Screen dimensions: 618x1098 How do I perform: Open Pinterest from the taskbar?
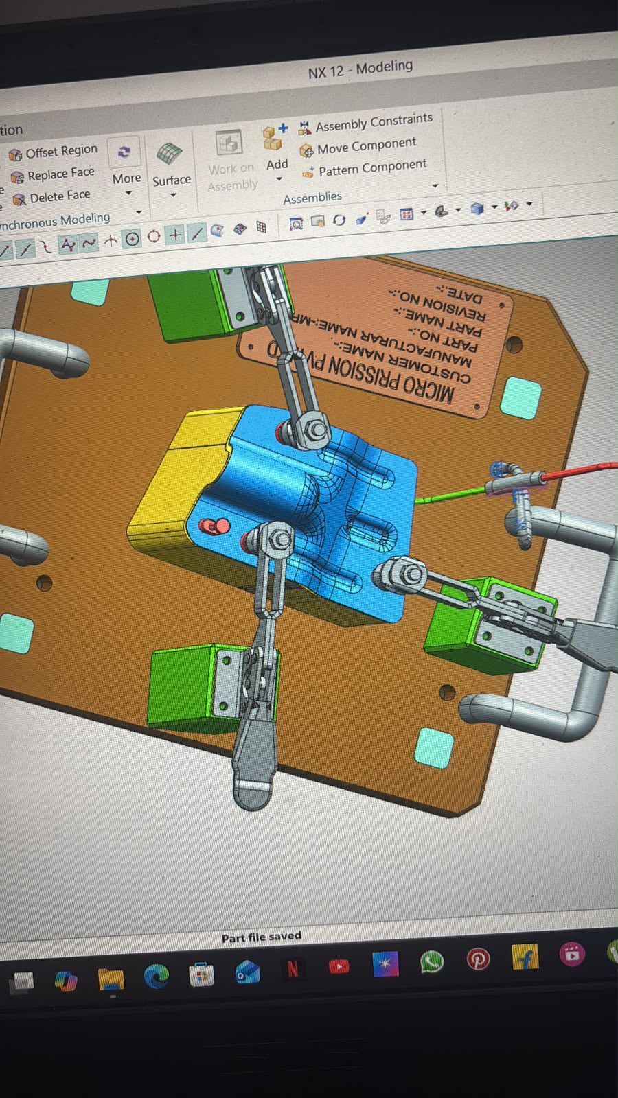coord(478,959)
